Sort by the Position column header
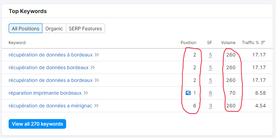 point(188,43)
